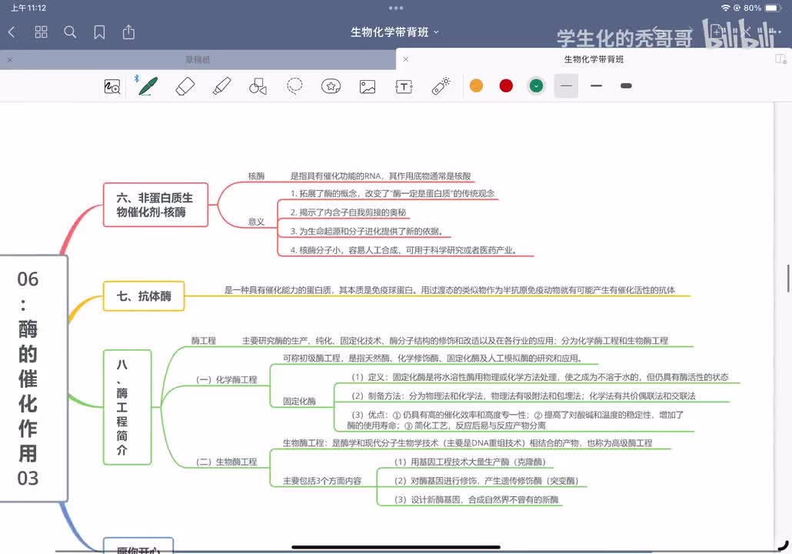
Task: Select the Image insert tool
Action: (x=368, y=86)
